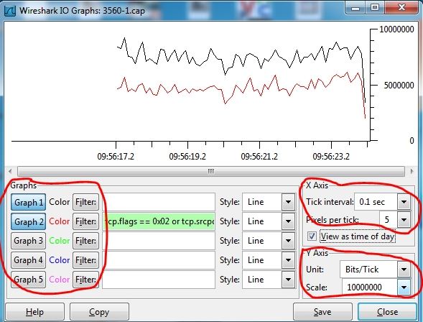The width and height of the screenshot is (423, 322).
Task: Expand the Pixels per tick dropdown
Action: coord(404,220)
